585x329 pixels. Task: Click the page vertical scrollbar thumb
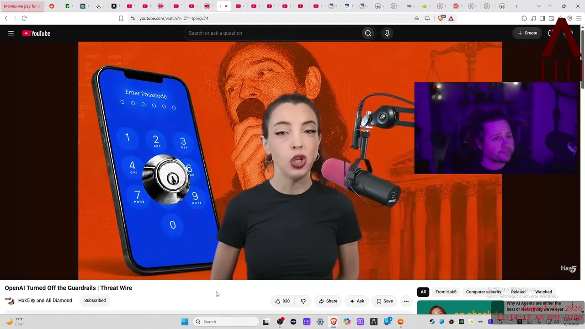click(582, 58)
